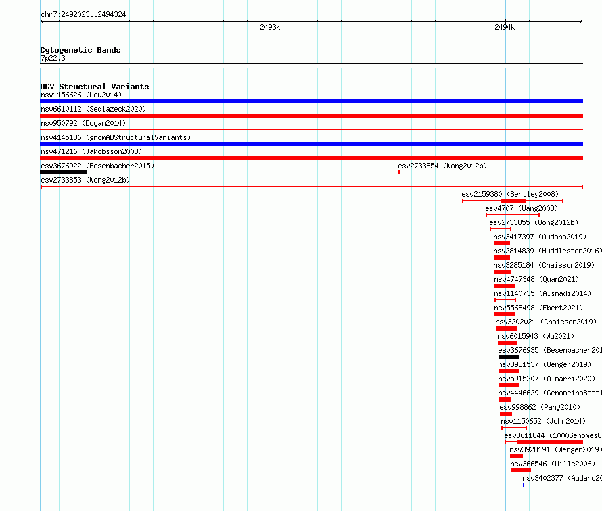Open nsv6015943 (Wu2021) variant

pos(536,336)
